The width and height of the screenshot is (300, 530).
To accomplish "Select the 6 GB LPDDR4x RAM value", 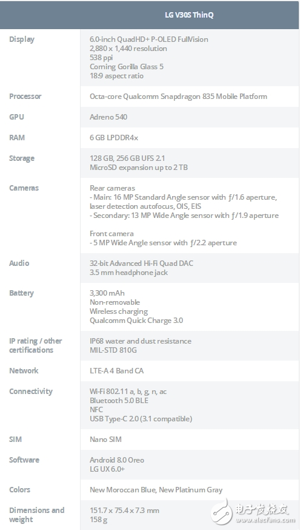I will pyautogui.click(x=114, y=138).
